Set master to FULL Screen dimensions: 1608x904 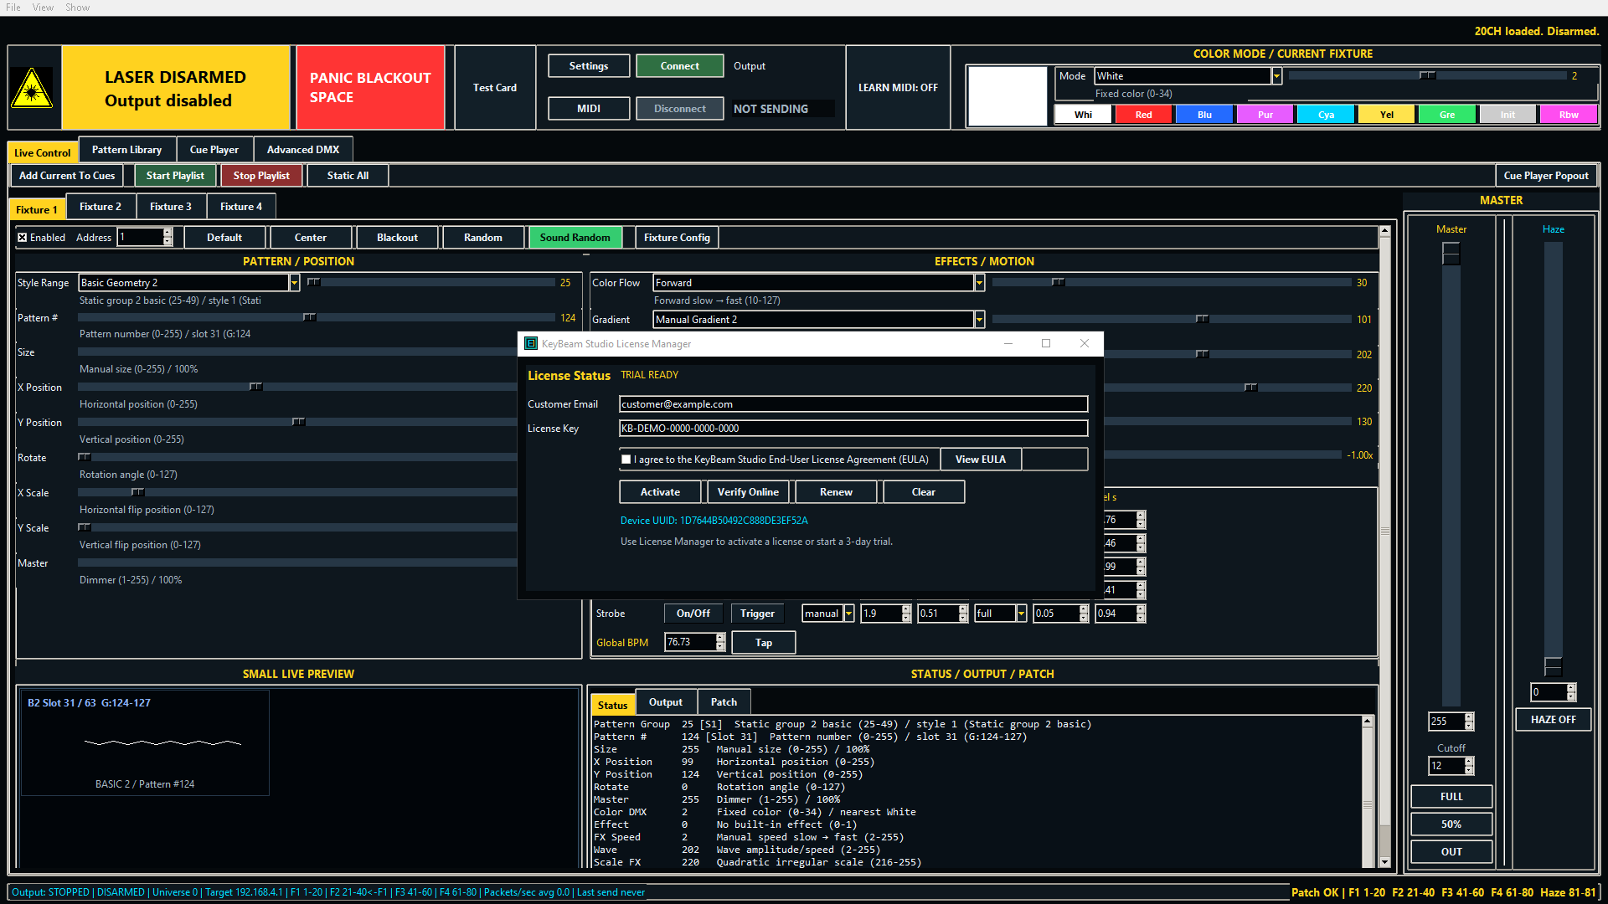tap(1451, 797)
